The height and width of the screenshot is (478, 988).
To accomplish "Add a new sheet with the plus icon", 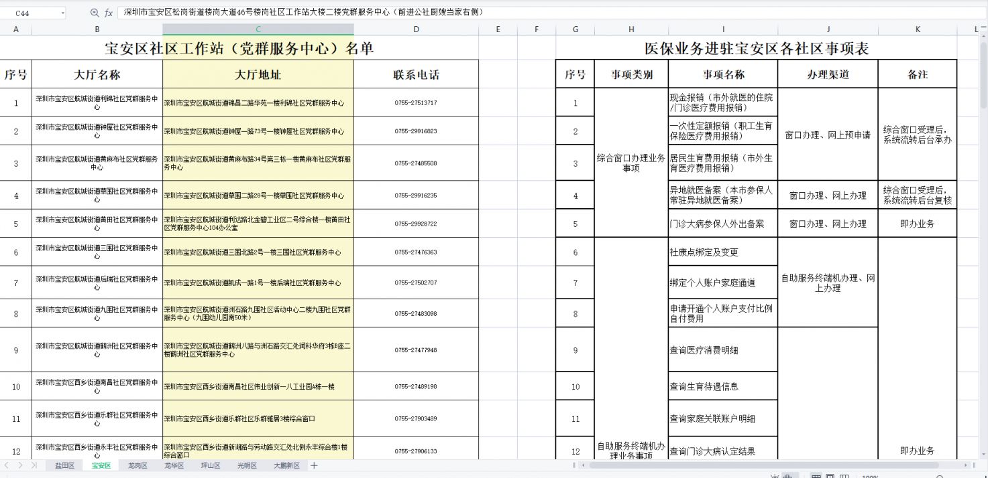I will pyautogui.click(x=314, y=465).
